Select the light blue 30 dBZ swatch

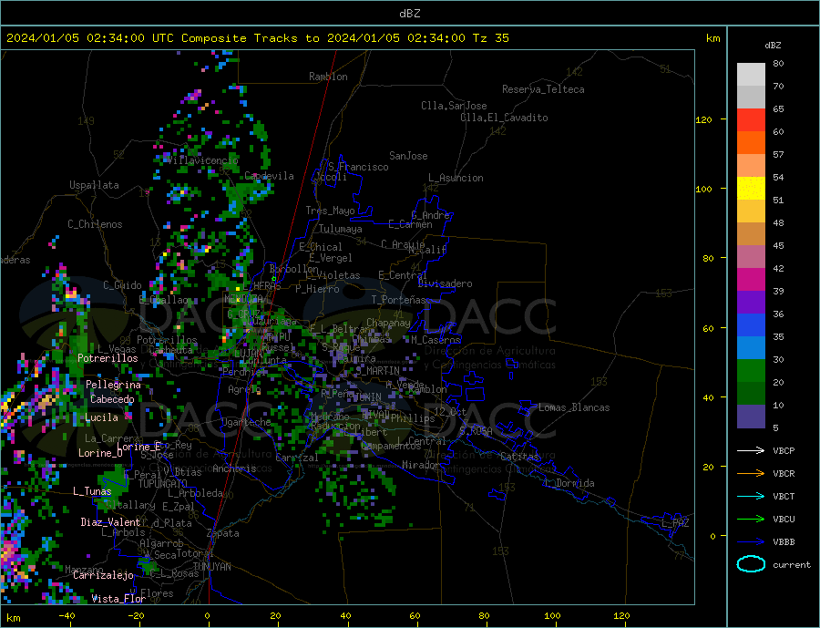tap(751, 348)
